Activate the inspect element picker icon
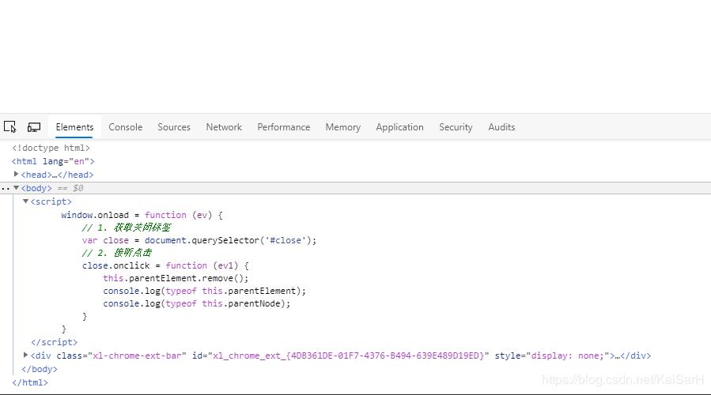The image size is (711, 395). 10,126
